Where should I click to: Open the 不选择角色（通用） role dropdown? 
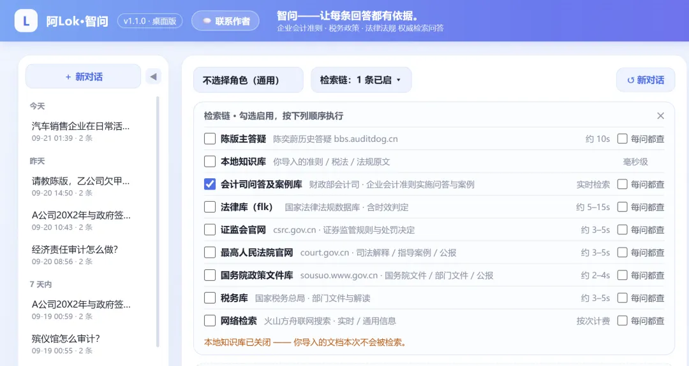[x=248, y=80]
